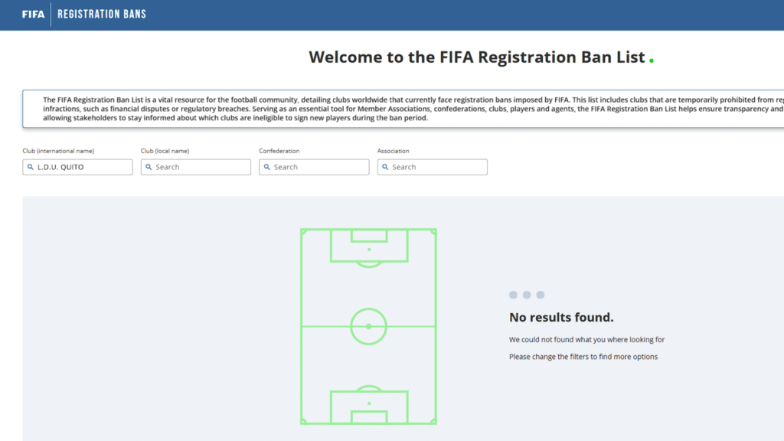Image resolution: width=784 pixels, height=441 pixels.
Task: Open the Registration Bans header title
Action: [102, 15]
